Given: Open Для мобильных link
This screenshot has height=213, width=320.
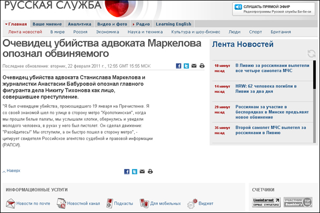Looking at the screenshot, I should coord(165,203).
